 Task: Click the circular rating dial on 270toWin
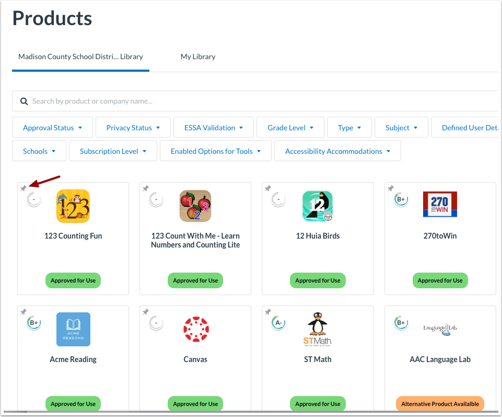click(x=401, y=199)
